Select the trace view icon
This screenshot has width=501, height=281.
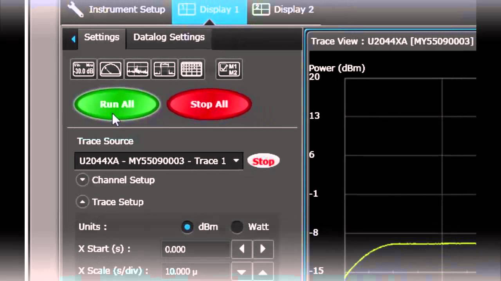click(164, 69)
